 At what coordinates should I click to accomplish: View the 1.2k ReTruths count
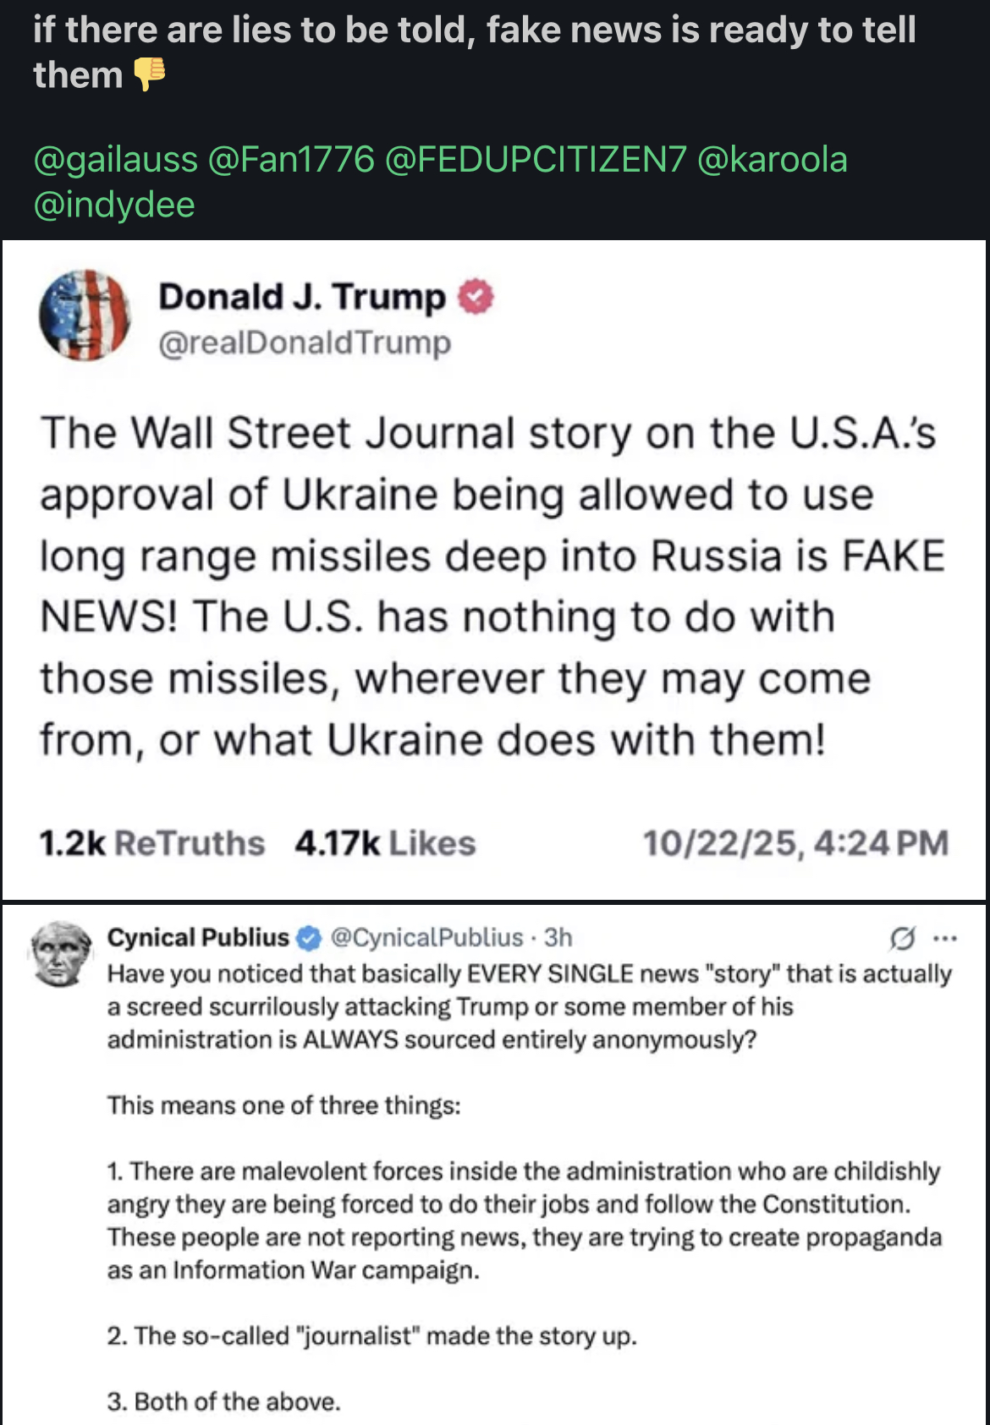(151, 843)
